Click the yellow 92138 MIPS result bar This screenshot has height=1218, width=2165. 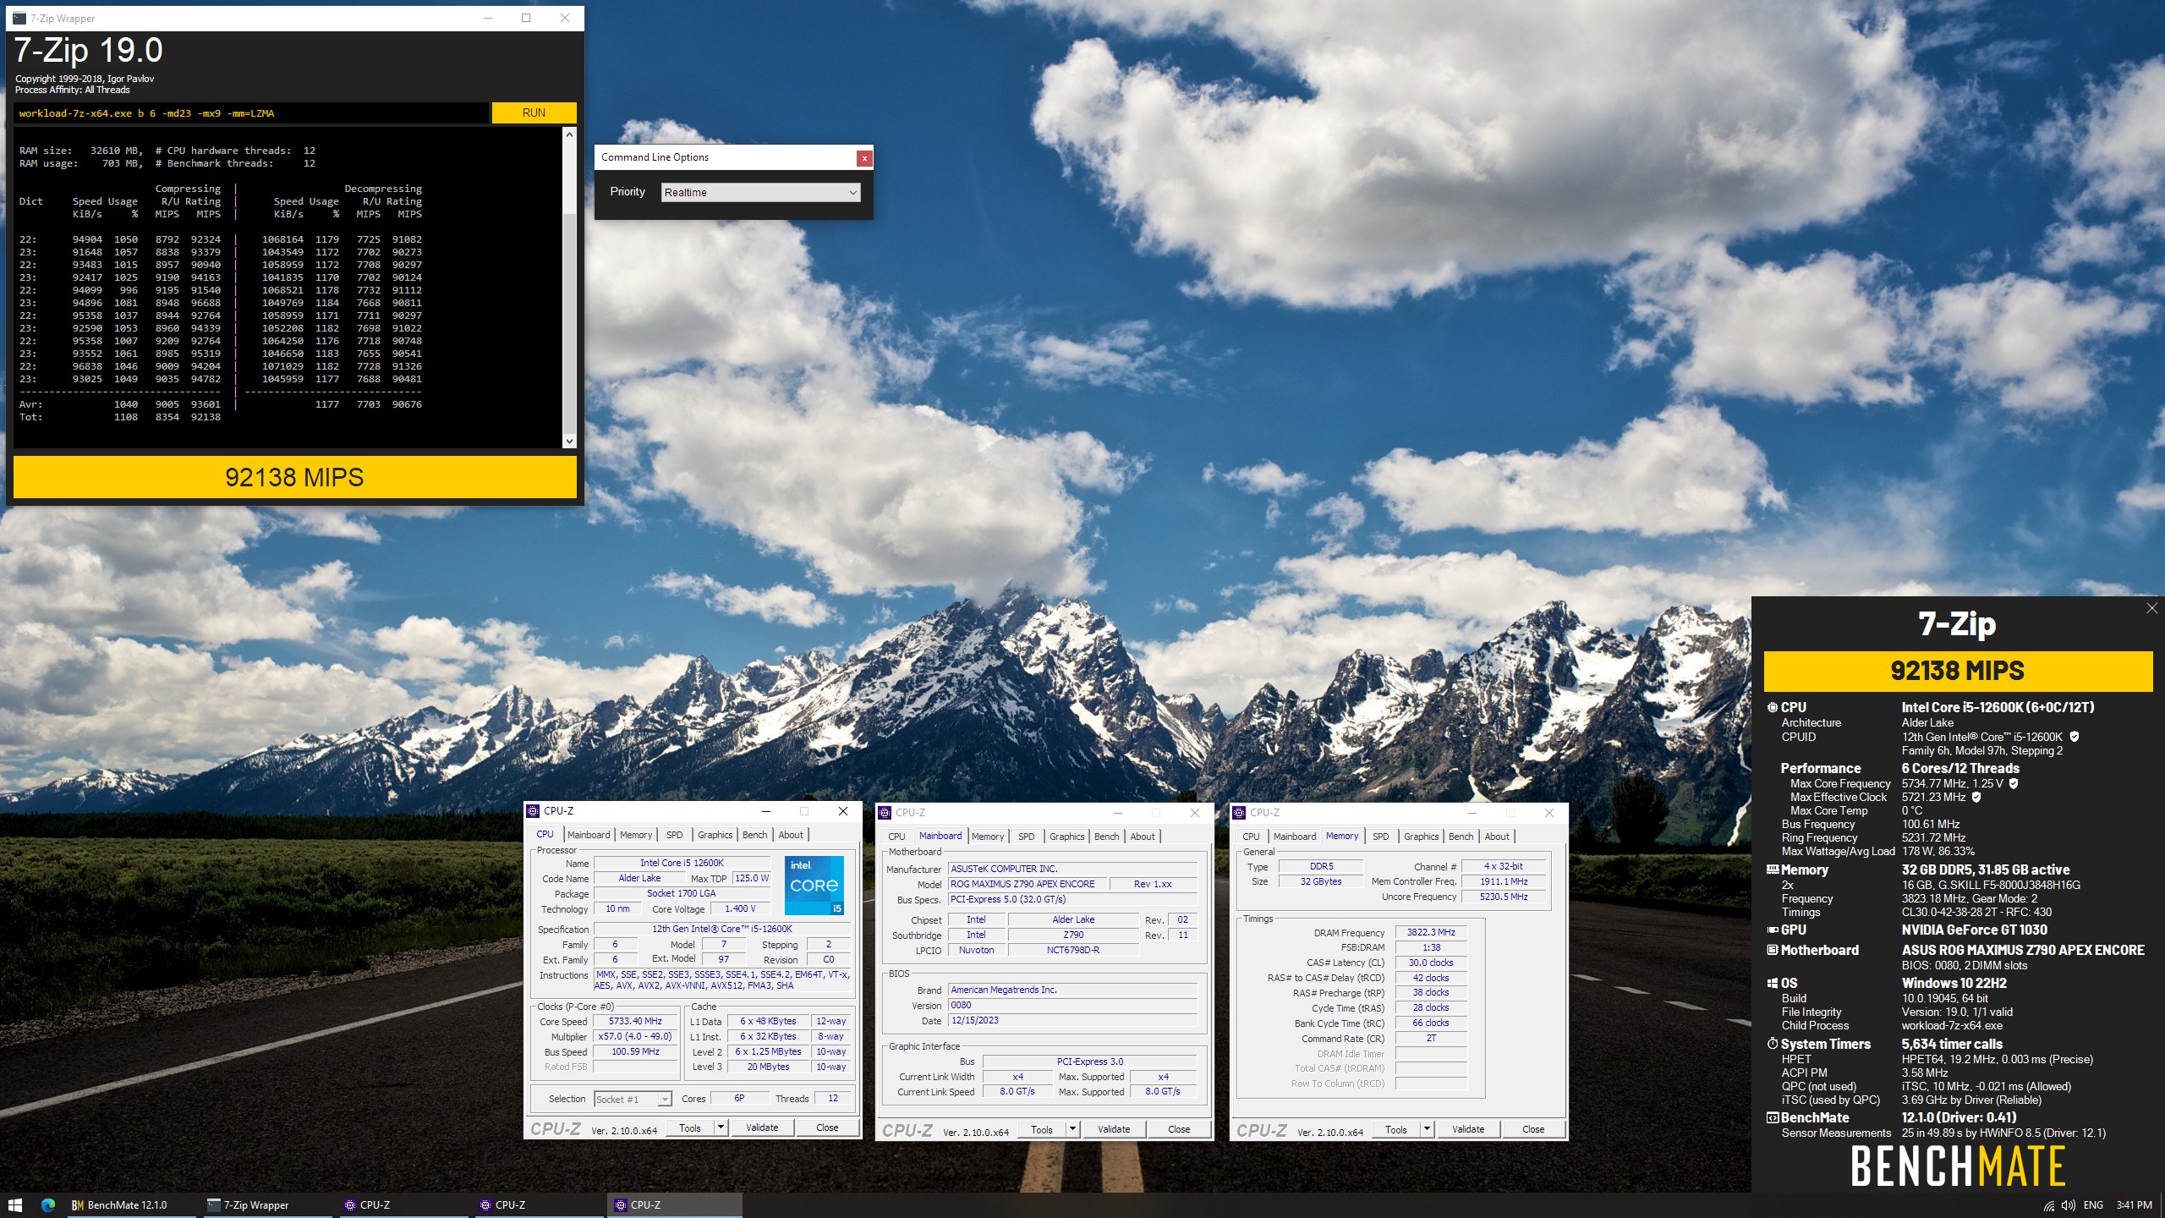[294, 477]
